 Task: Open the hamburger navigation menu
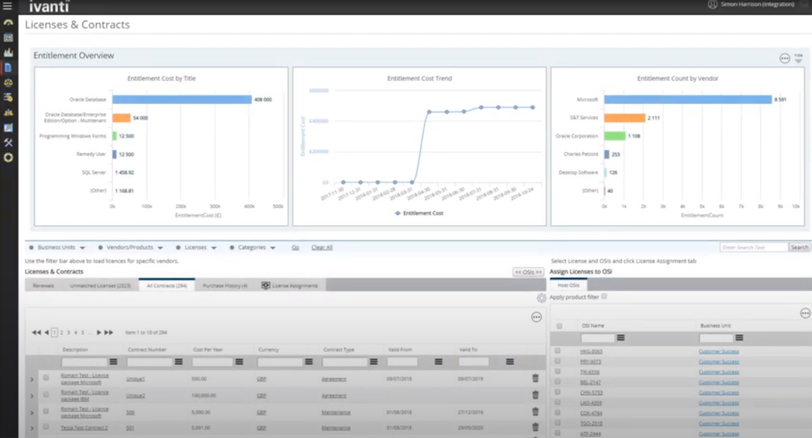7,6
